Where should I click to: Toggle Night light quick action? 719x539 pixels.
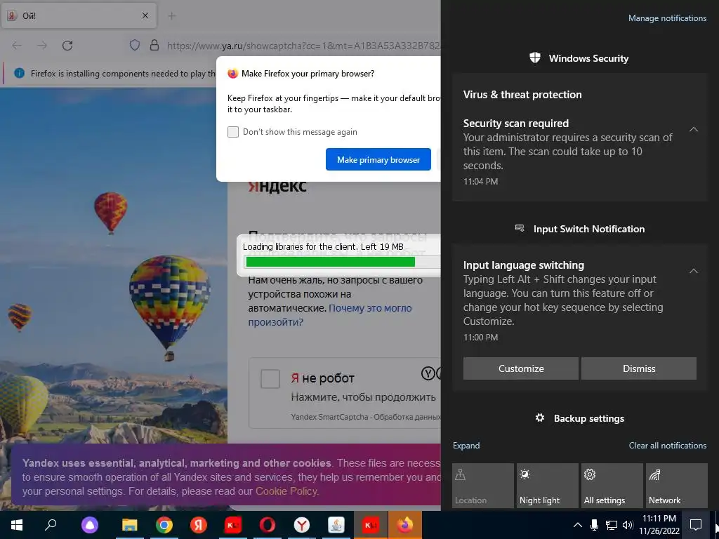(x=548, y=486)
